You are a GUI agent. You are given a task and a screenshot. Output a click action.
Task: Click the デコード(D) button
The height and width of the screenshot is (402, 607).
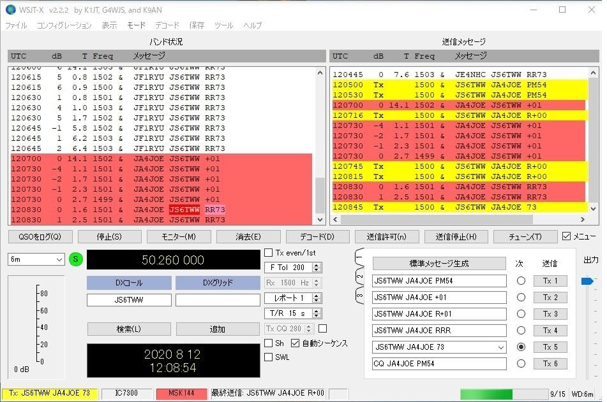317,236
